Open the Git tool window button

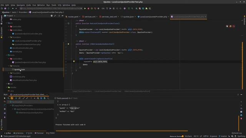tap(29, 133)
